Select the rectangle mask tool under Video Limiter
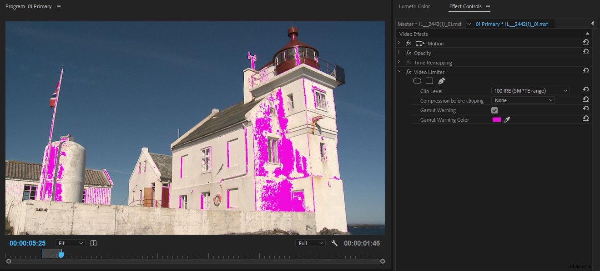This screenshot has width=600, height=271. tap(429, 81)
